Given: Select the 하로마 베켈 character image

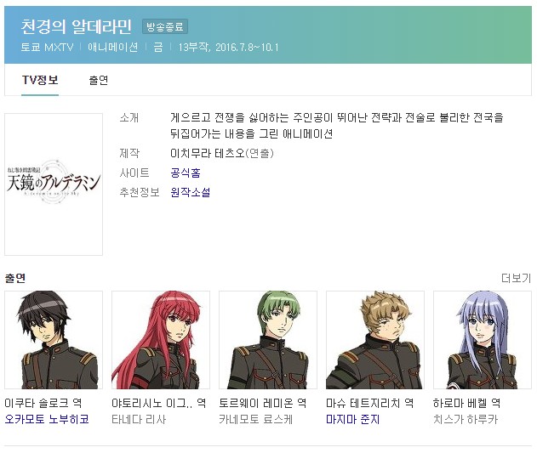Looking at the screenshot, I should pos(483,340).
